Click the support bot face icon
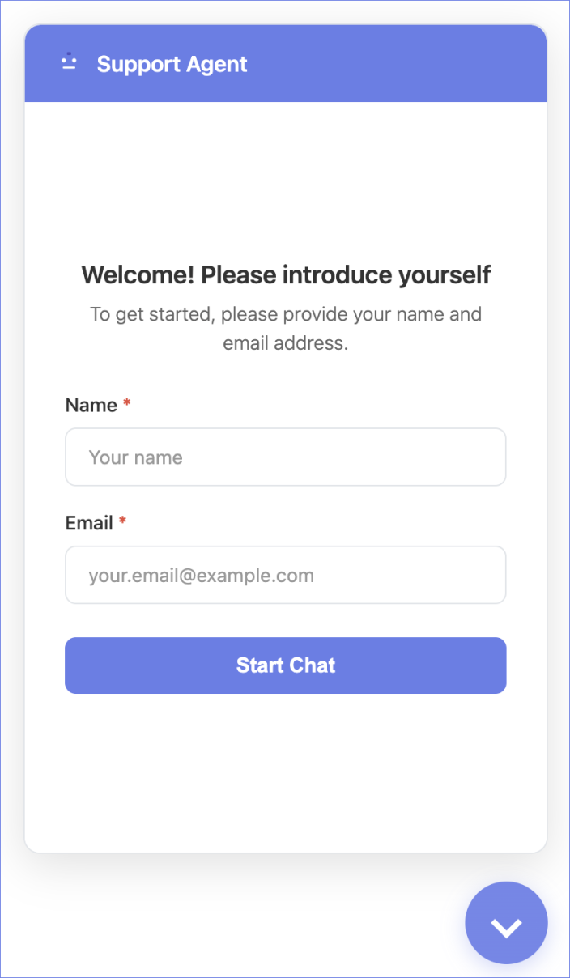This screenshot has width=570, height=978. point(69,62)
